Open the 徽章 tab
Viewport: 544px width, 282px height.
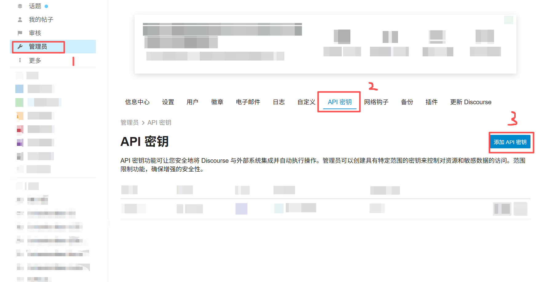pos(217,102)
